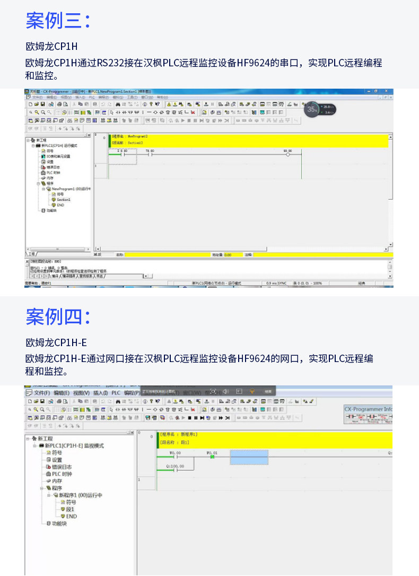Screen dimensions: 419x576
Task: Click Open folder icon in CP1H window toolbar
Action: point(37,105)
